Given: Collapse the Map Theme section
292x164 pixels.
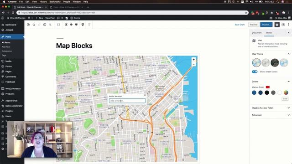Looking at the screenshot, I should click(x=288, y=54).
